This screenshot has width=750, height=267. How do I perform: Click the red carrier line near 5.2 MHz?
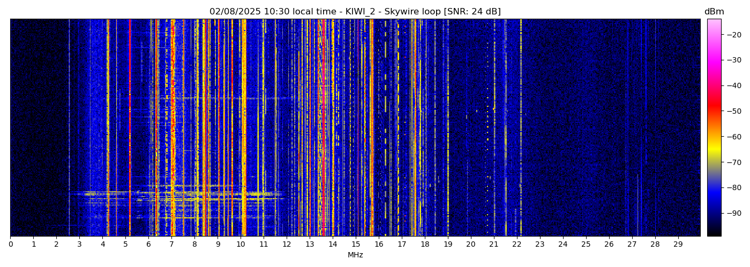click(130, 128)
